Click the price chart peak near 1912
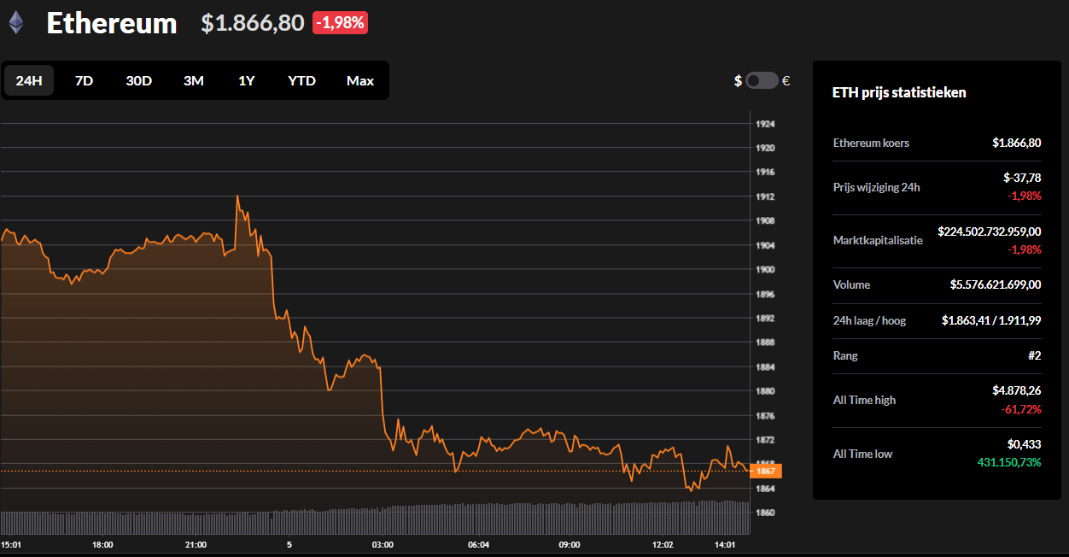The height and width of the screenshot is (557, 1069). (237, 198)
